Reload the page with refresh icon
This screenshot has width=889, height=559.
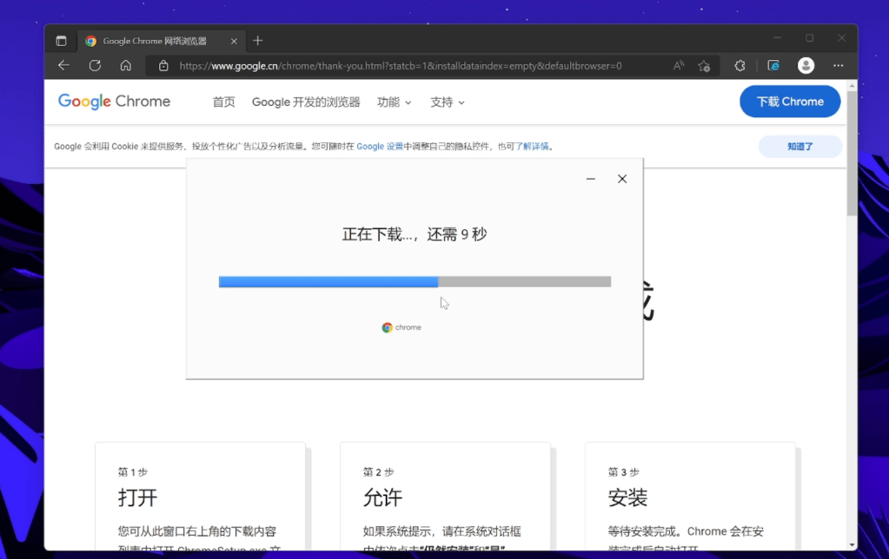(x=95, y=66)
